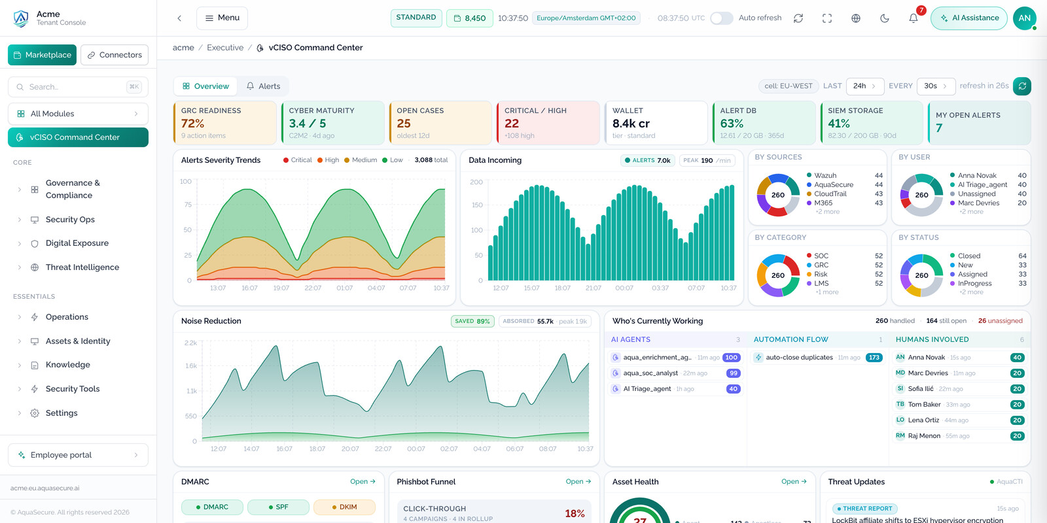Click the Executive breadcrumb link
This screenshot has height=523, width=1047.
(x=225, y=48)
